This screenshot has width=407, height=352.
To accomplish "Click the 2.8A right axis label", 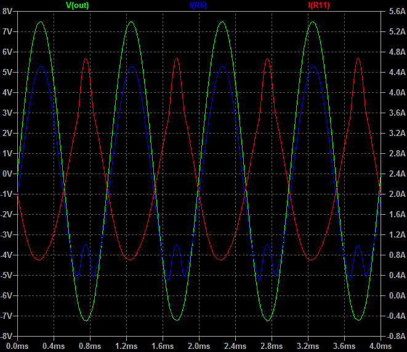I will pos(397,153).
